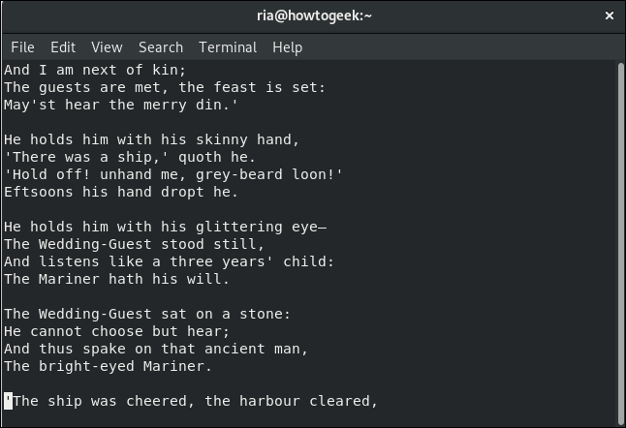Close the terminal window with X
This screenshot has height=428, width=626.
pos(610,15)
